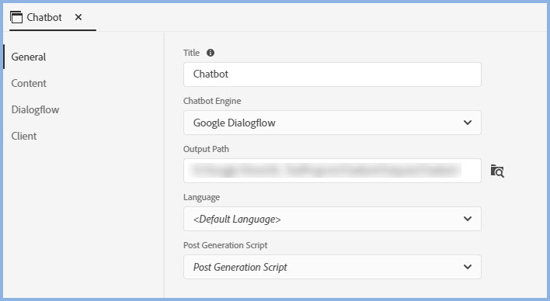Browse for an output folder via the folder-search icon

point(497,171)
